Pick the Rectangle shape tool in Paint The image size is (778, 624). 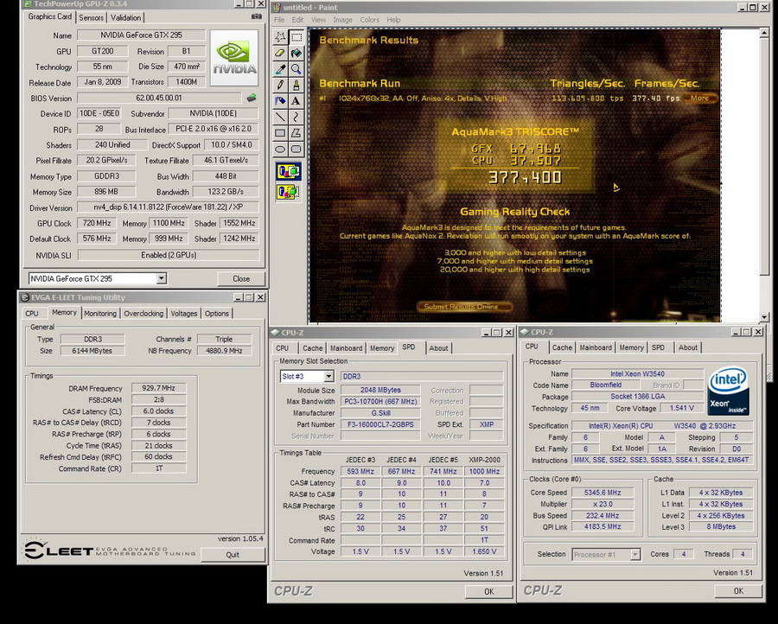280,133
